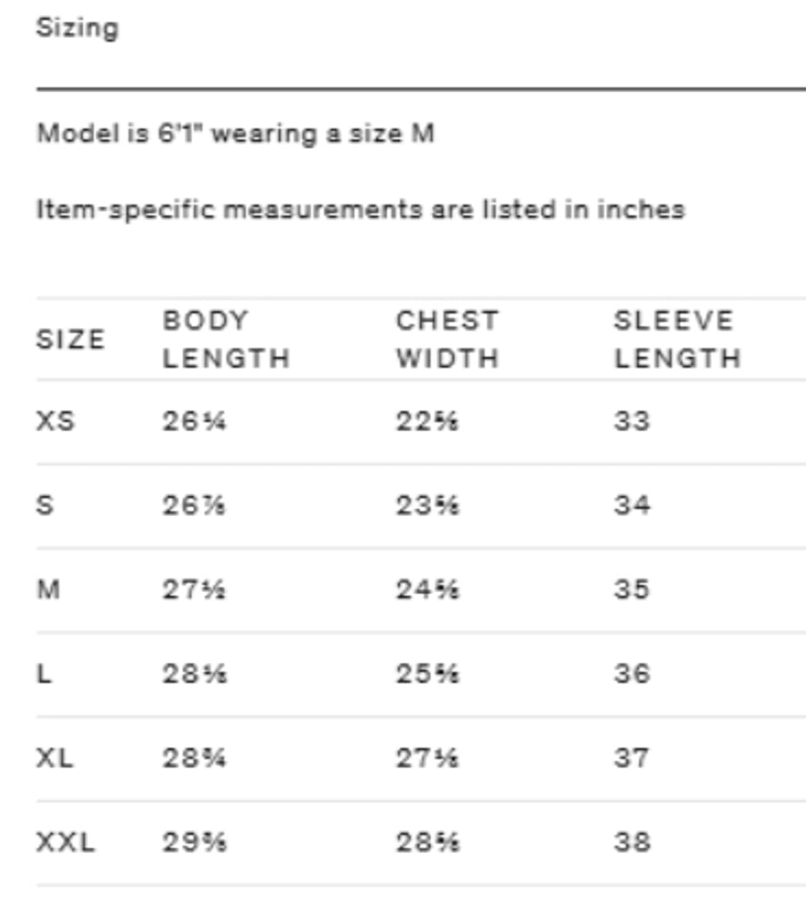Click the SLEEVE LENGTH column header
The image size is (806, 911).
coord(677,339)
